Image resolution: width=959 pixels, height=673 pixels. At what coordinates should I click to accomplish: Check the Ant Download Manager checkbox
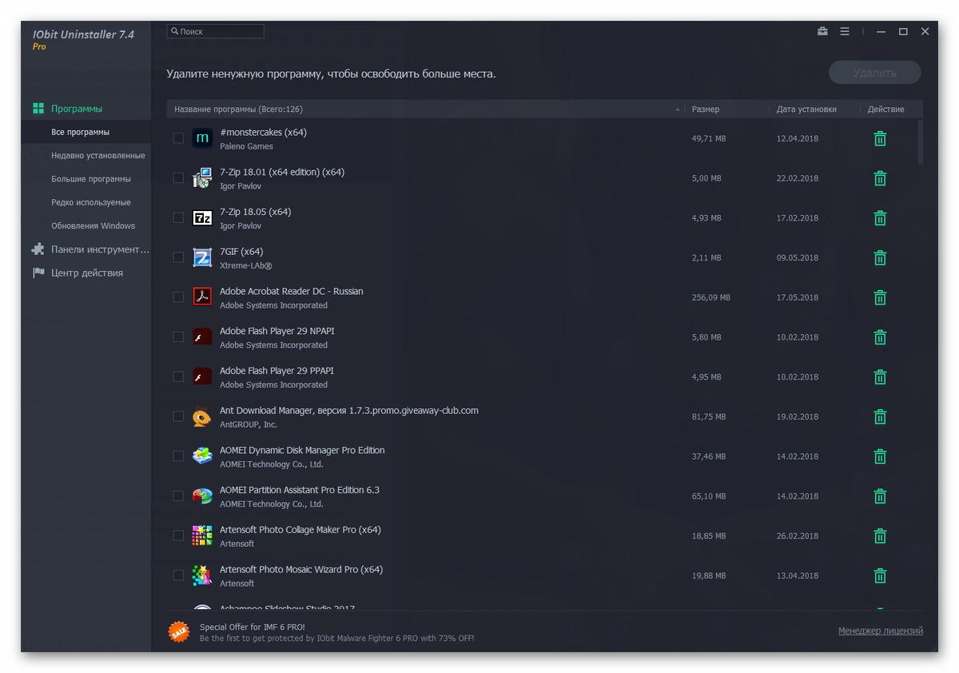[x=178, y=416]
